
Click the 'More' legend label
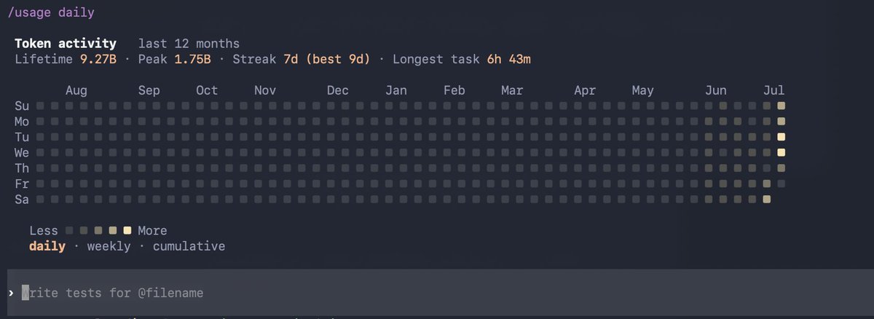pyautogui.click(x=152, y=230)
